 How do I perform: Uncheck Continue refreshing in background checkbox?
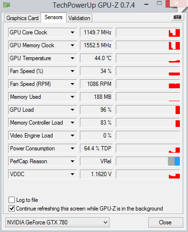(12, 209)
